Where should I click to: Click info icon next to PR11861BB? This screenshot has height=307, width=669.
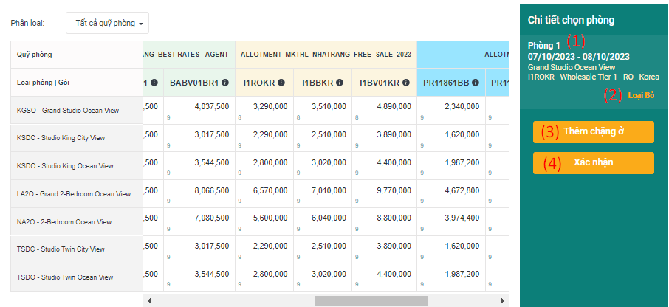click(476, 83)
